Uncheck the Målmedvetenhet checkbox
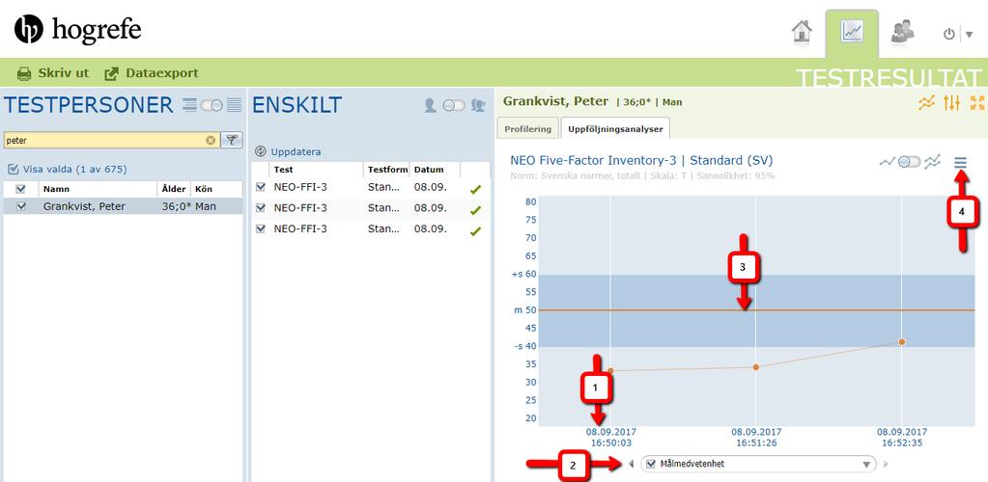 click(x=652, y=465)
